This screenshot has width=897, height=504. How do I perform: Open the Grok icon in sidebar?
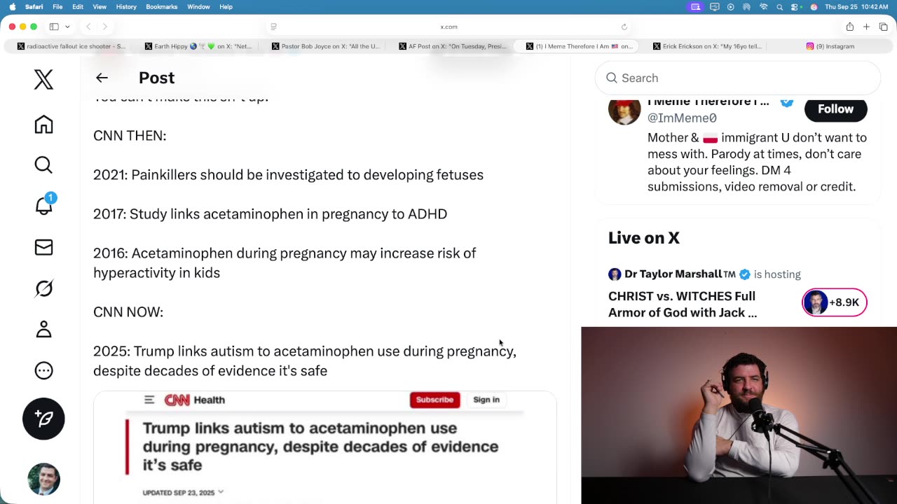pos(43,288)
